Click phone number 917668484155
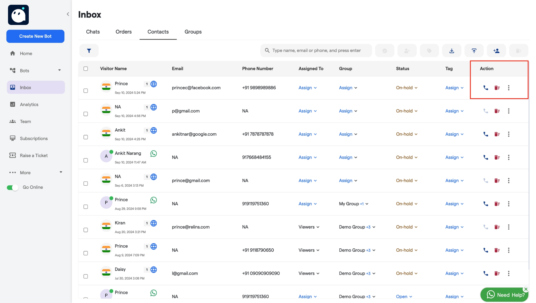This screenshot has width=536, height=303. coord(256,157)
